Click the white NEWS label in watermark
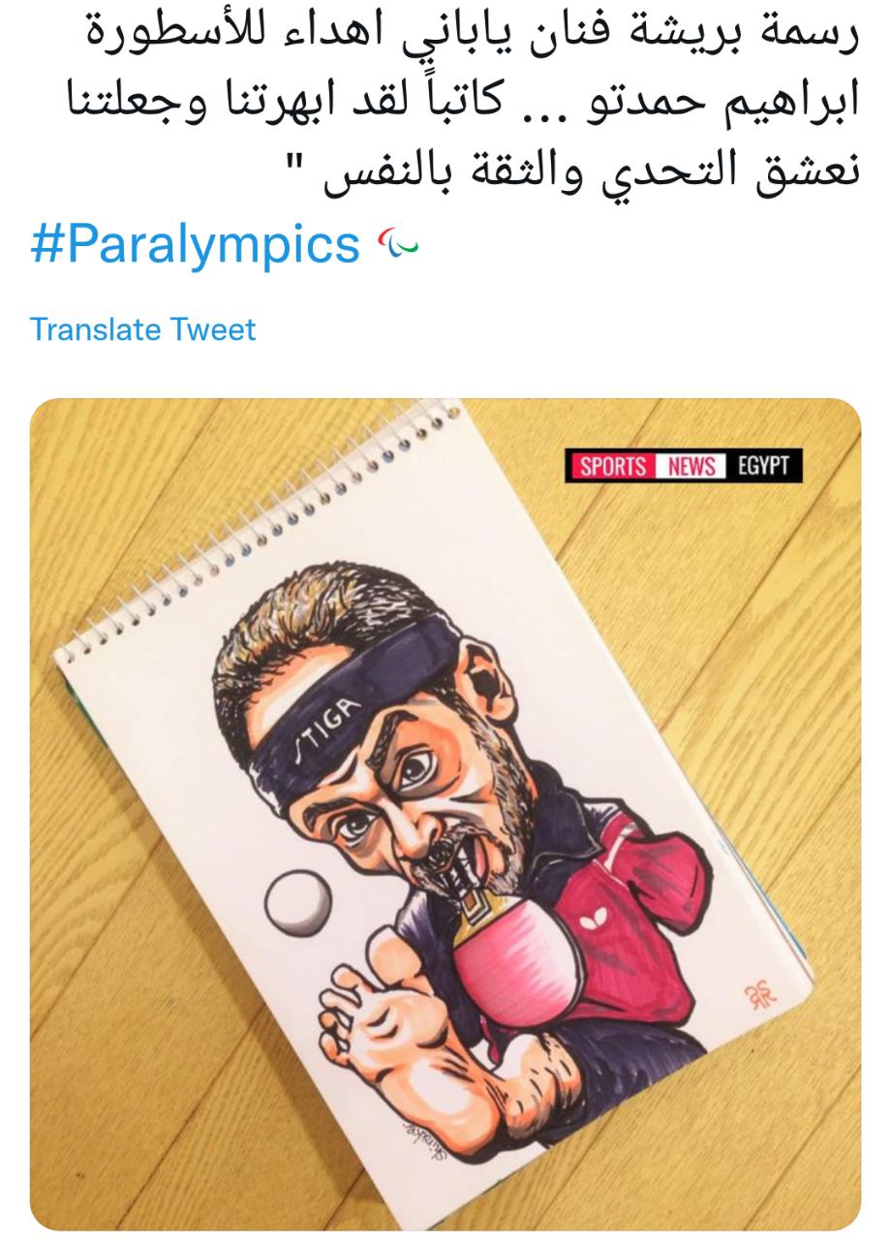The image size is (891, 1240). (x=691, y=466)
